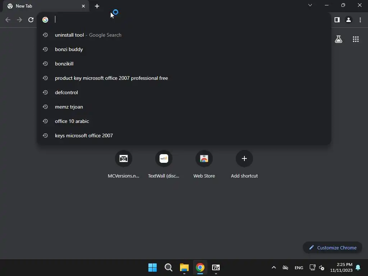Choose 'defcontrol' suggestion
The width and height of the screenshot is (368, 276).
click(184, 92)
